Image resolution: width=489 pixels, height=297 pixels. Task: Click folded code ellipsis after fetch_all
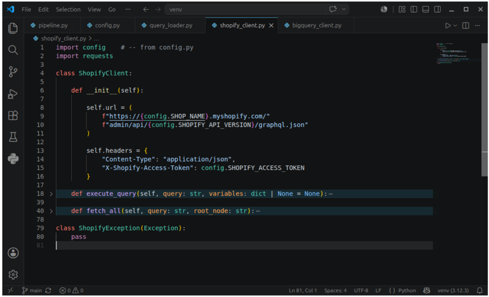coord(258,211)
